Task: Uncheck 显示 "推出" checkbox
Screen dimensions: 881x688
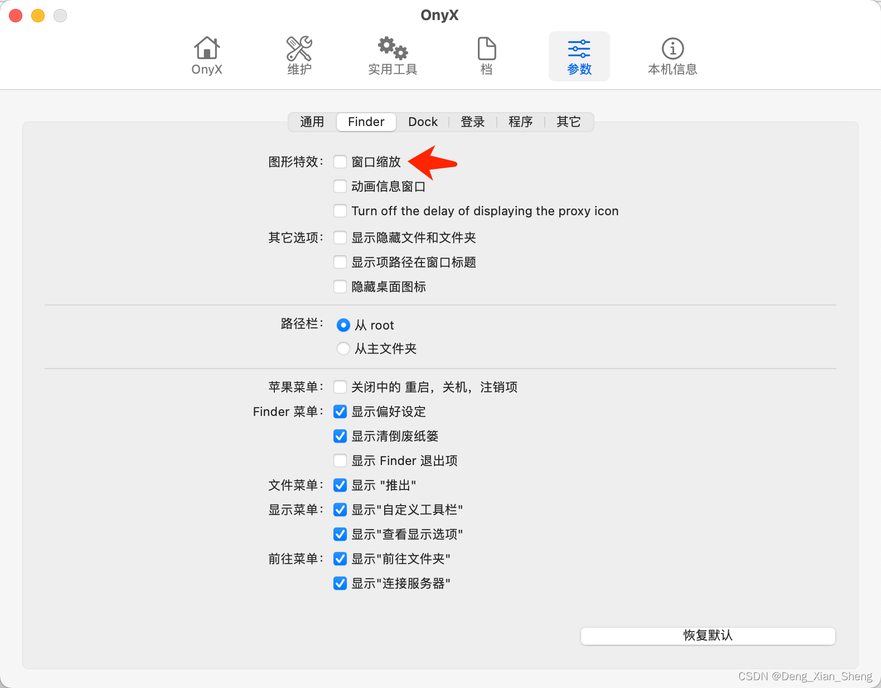Action: tap(340, 485)
